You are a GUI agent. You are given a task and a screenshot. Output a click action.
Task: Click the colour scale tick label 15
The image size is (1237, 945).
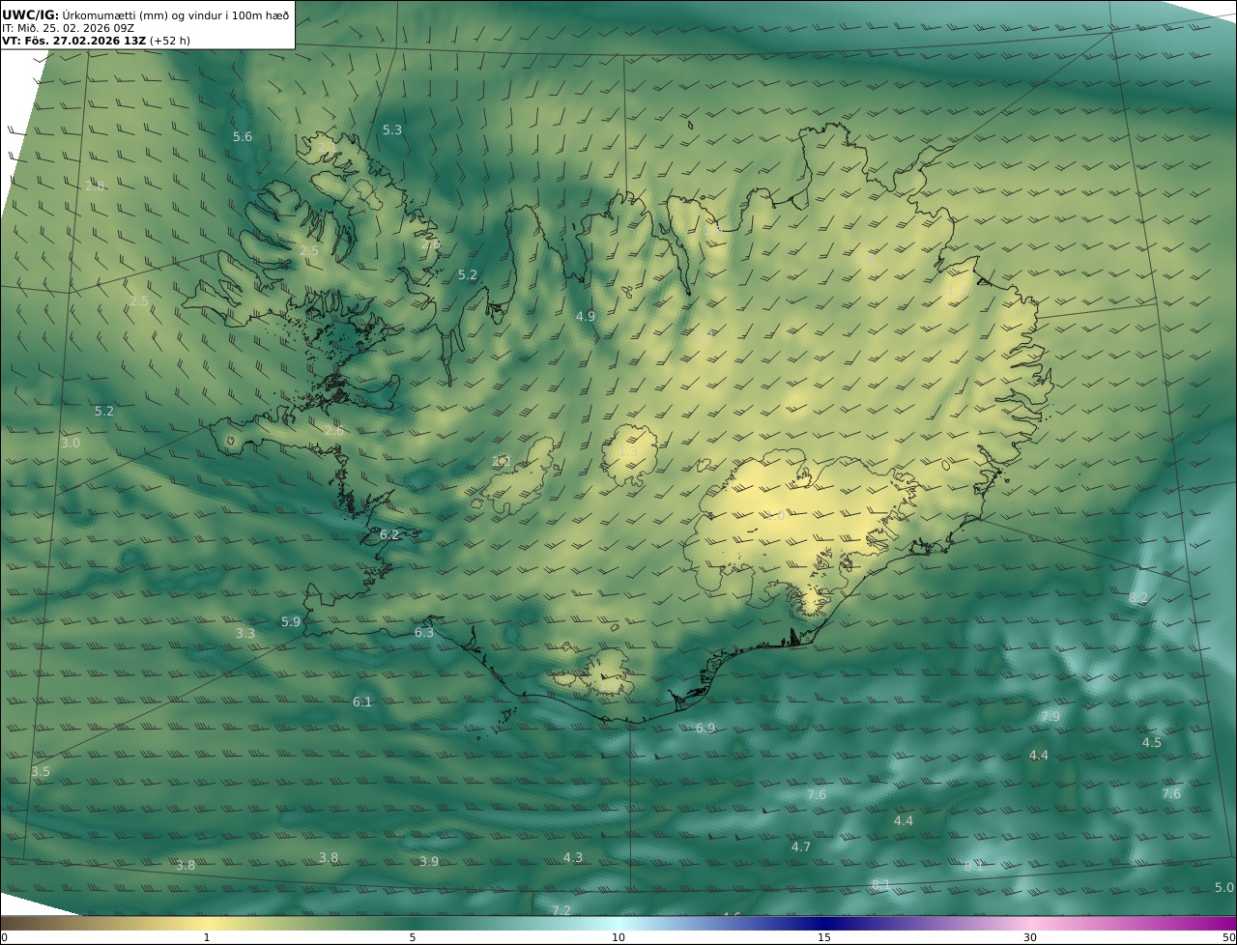(824, 937)
